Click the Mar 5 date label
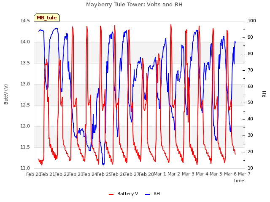This screenshot has width=270, height=202. click(216, 174)
